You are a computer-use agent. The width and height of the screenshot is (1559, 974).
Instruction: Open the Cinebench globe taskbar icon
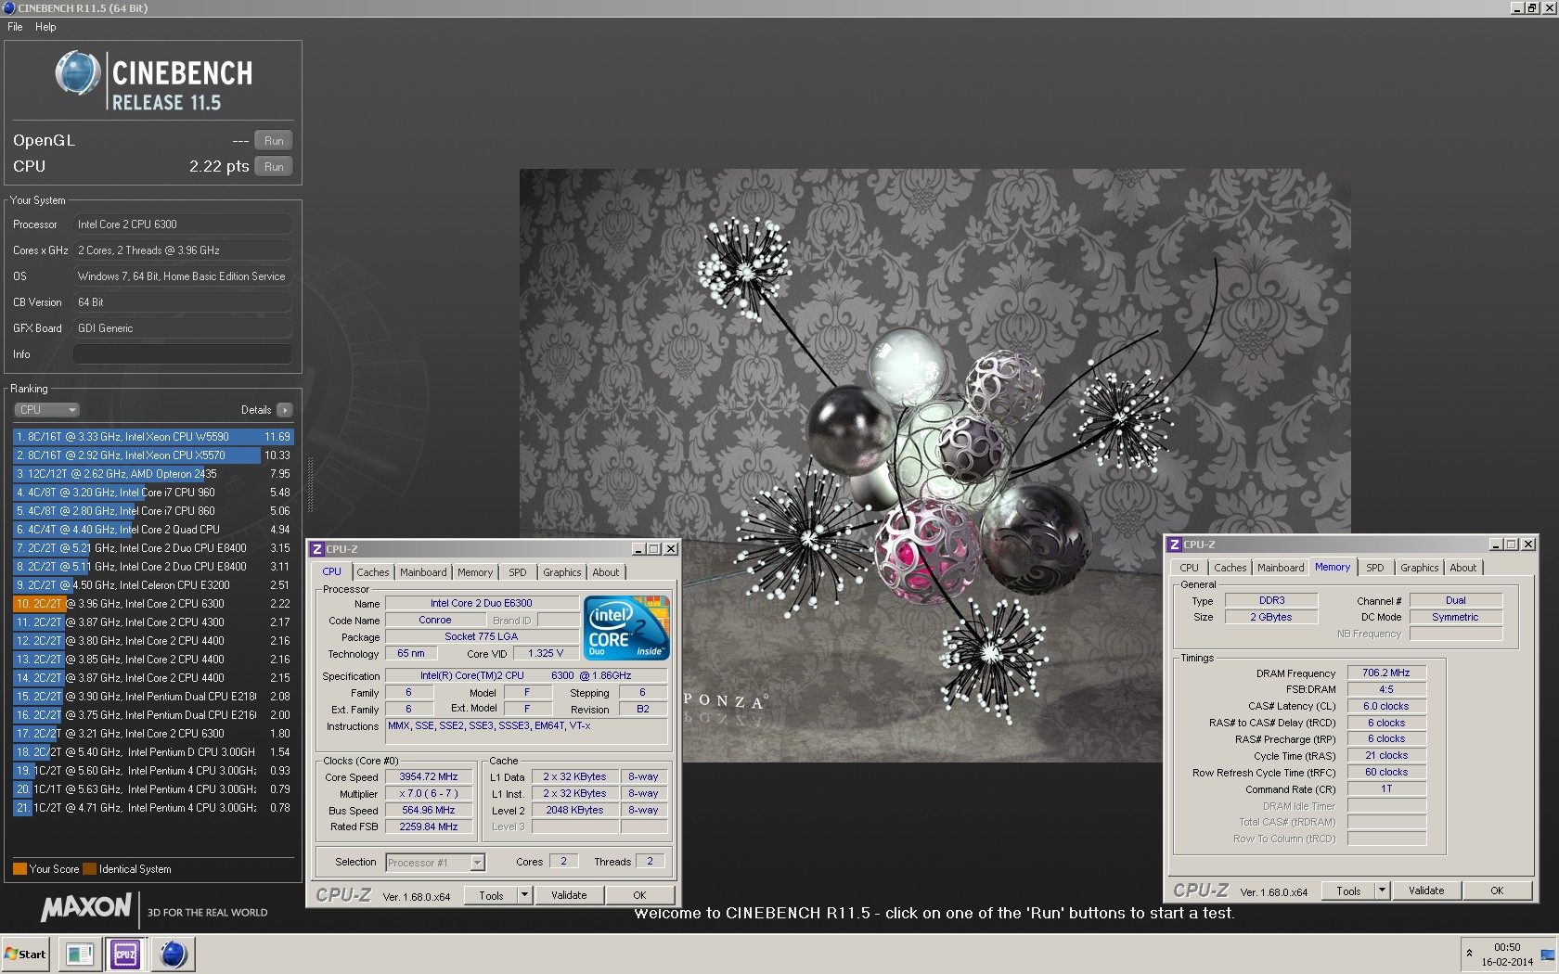(x=173, y=955)
